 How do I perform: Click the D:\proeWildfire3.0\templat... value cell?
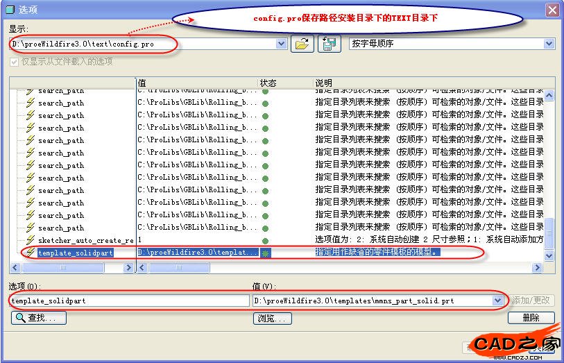pos(198,253)
